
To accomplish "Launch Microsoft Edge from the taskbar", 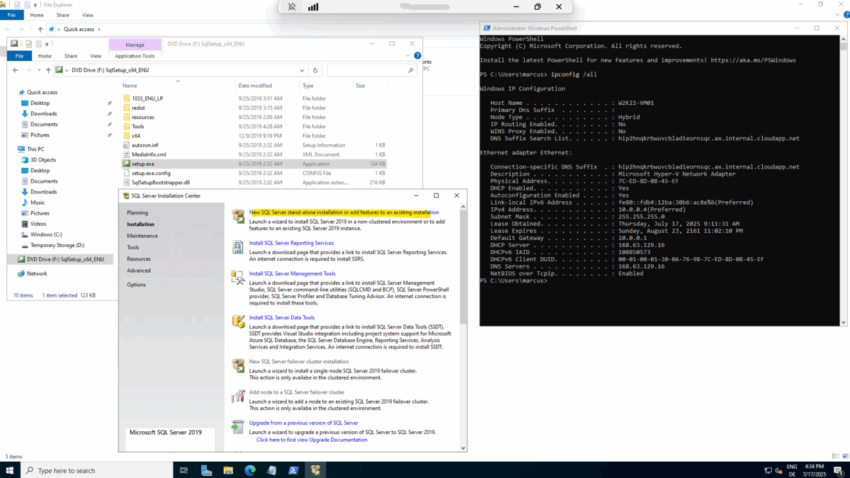I will point(251,470).
